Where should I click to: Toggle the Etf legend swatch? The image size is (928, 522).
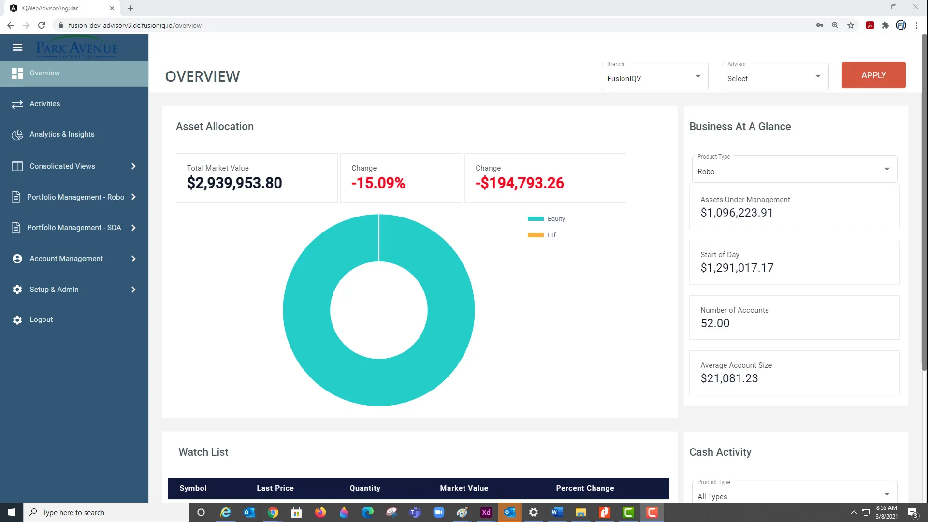click(x=536, y=235)
